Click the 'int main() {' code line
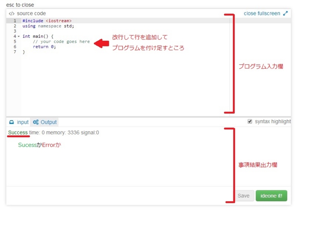Image resolution: width=319 pixels, height=229 pixels. (x=38, y=36)
